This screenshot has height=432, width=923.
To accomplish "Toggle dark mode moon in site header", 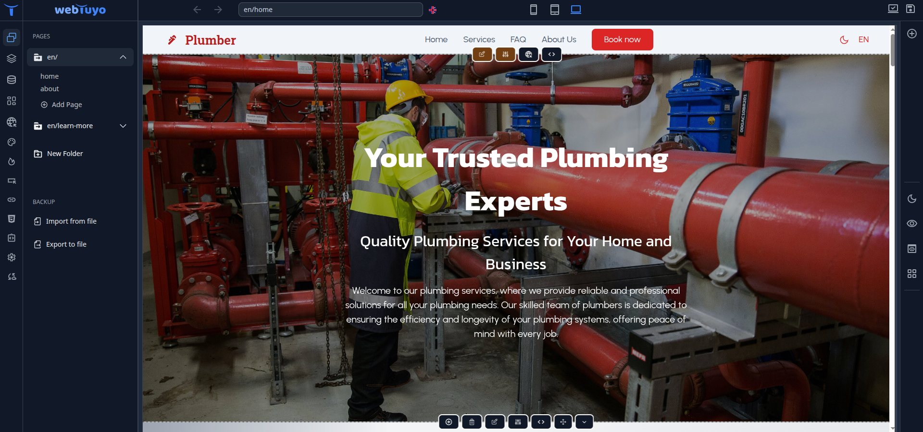I will [x=844, y=40].
